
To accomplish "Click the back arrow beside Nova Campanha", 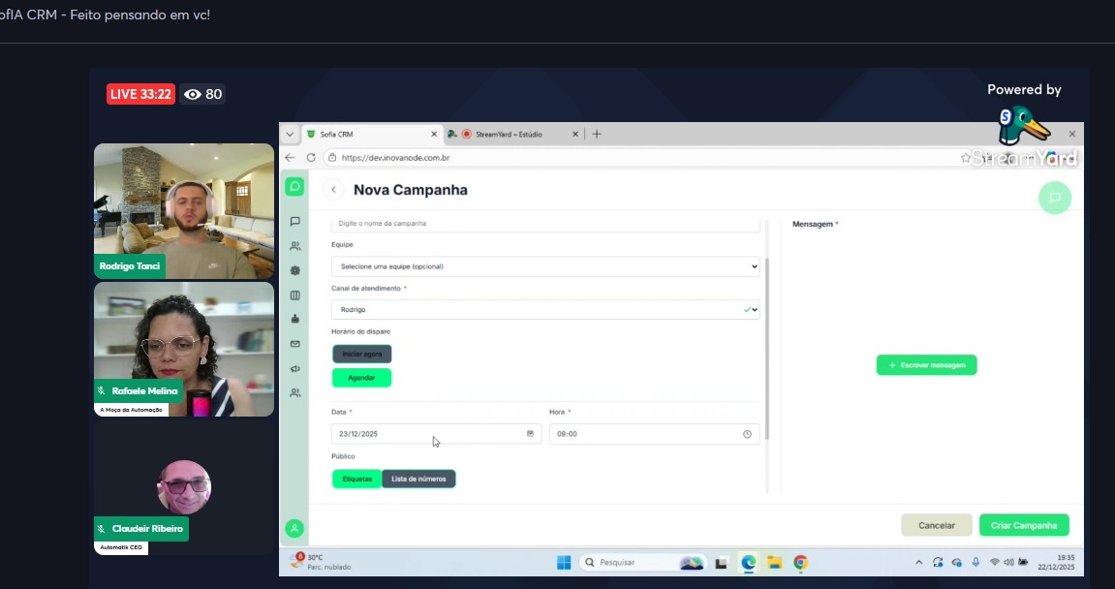I will 334,190.
